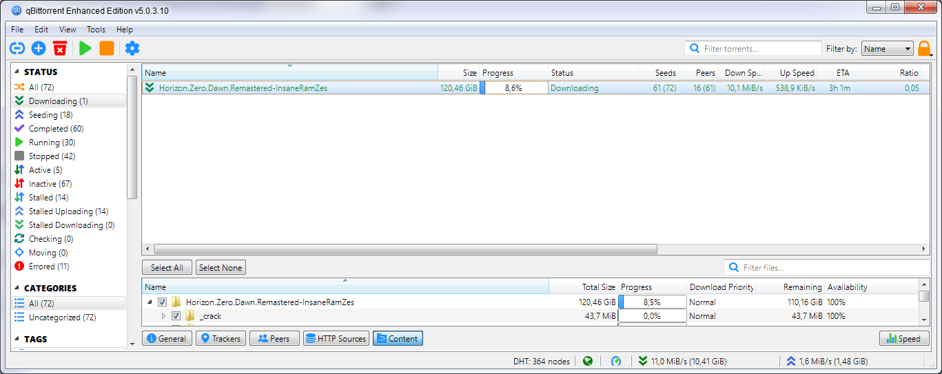
Task: Uncheck Horizon.Zero.Dawn root folder checkbox
Action: (162, 302)
